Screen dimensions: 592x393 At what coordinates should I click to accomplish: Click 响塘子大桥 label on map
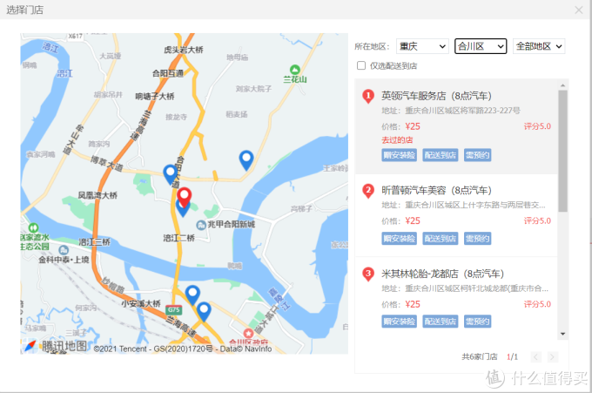(x=155, y=97)
